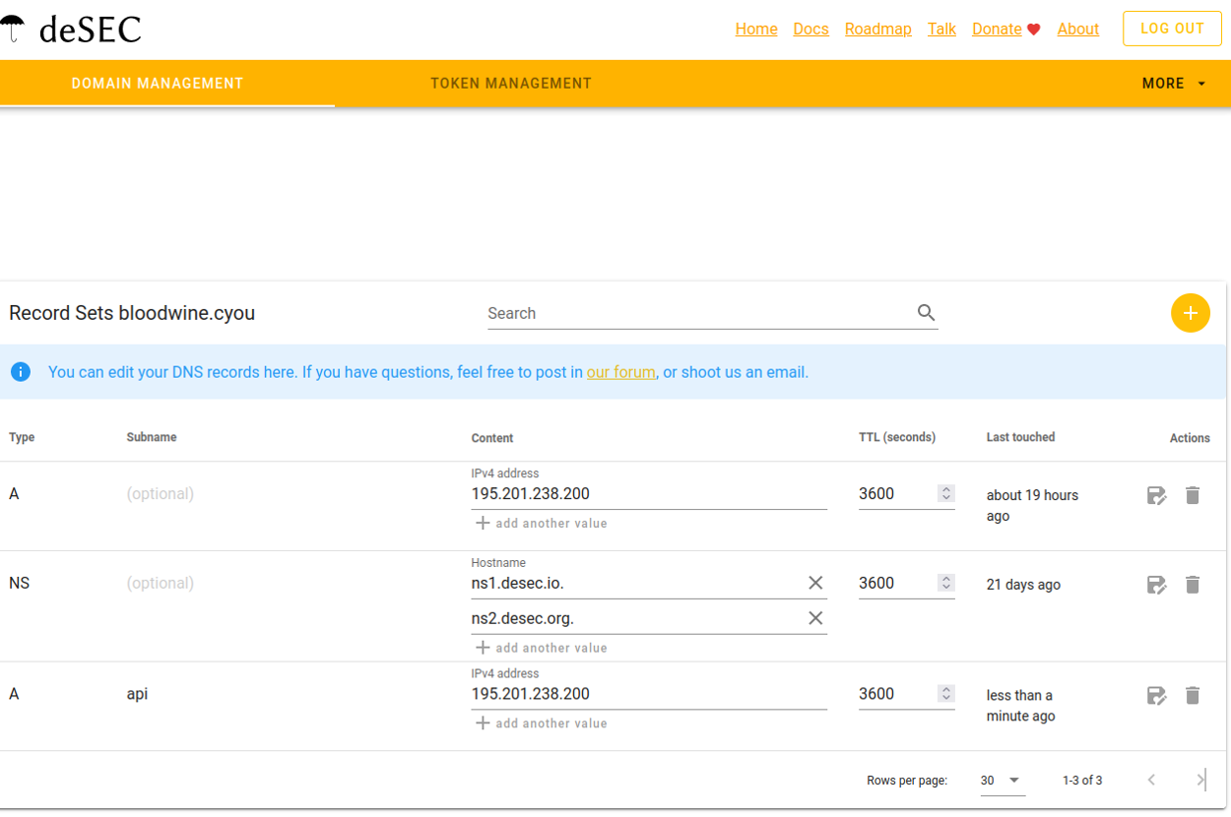The image size is (1231, 817).
Task: Click the blue info icon in the banner
Action: (x=21, y=372)
